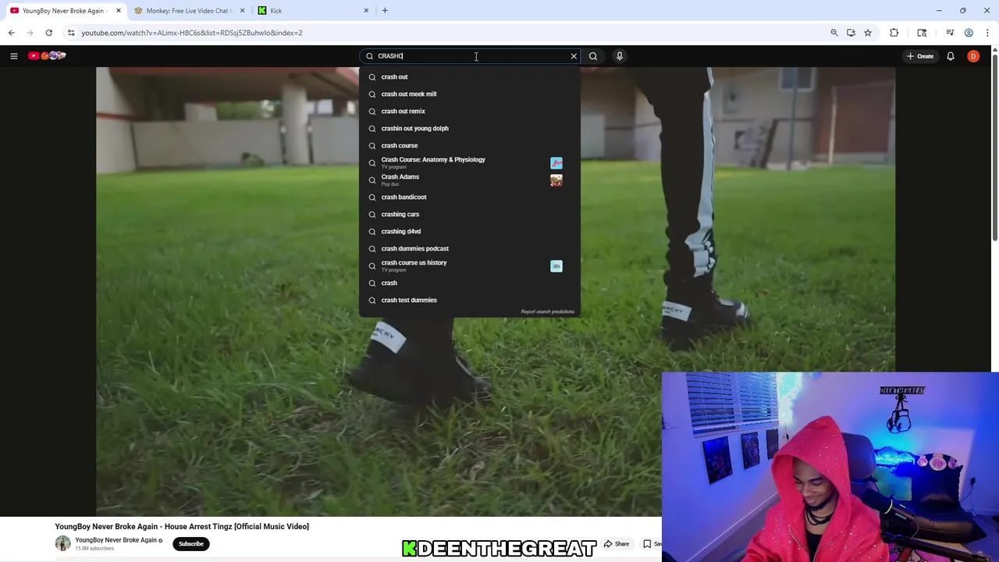
Task: Switch to the Kick tab
Action: click(x=312, y=10)
